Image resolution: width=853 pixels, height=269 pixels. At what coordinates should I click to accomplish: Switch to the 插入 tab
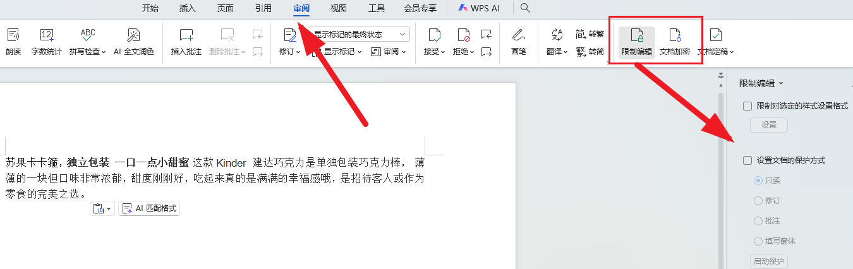pyautogui.click(x=188, y=8)
